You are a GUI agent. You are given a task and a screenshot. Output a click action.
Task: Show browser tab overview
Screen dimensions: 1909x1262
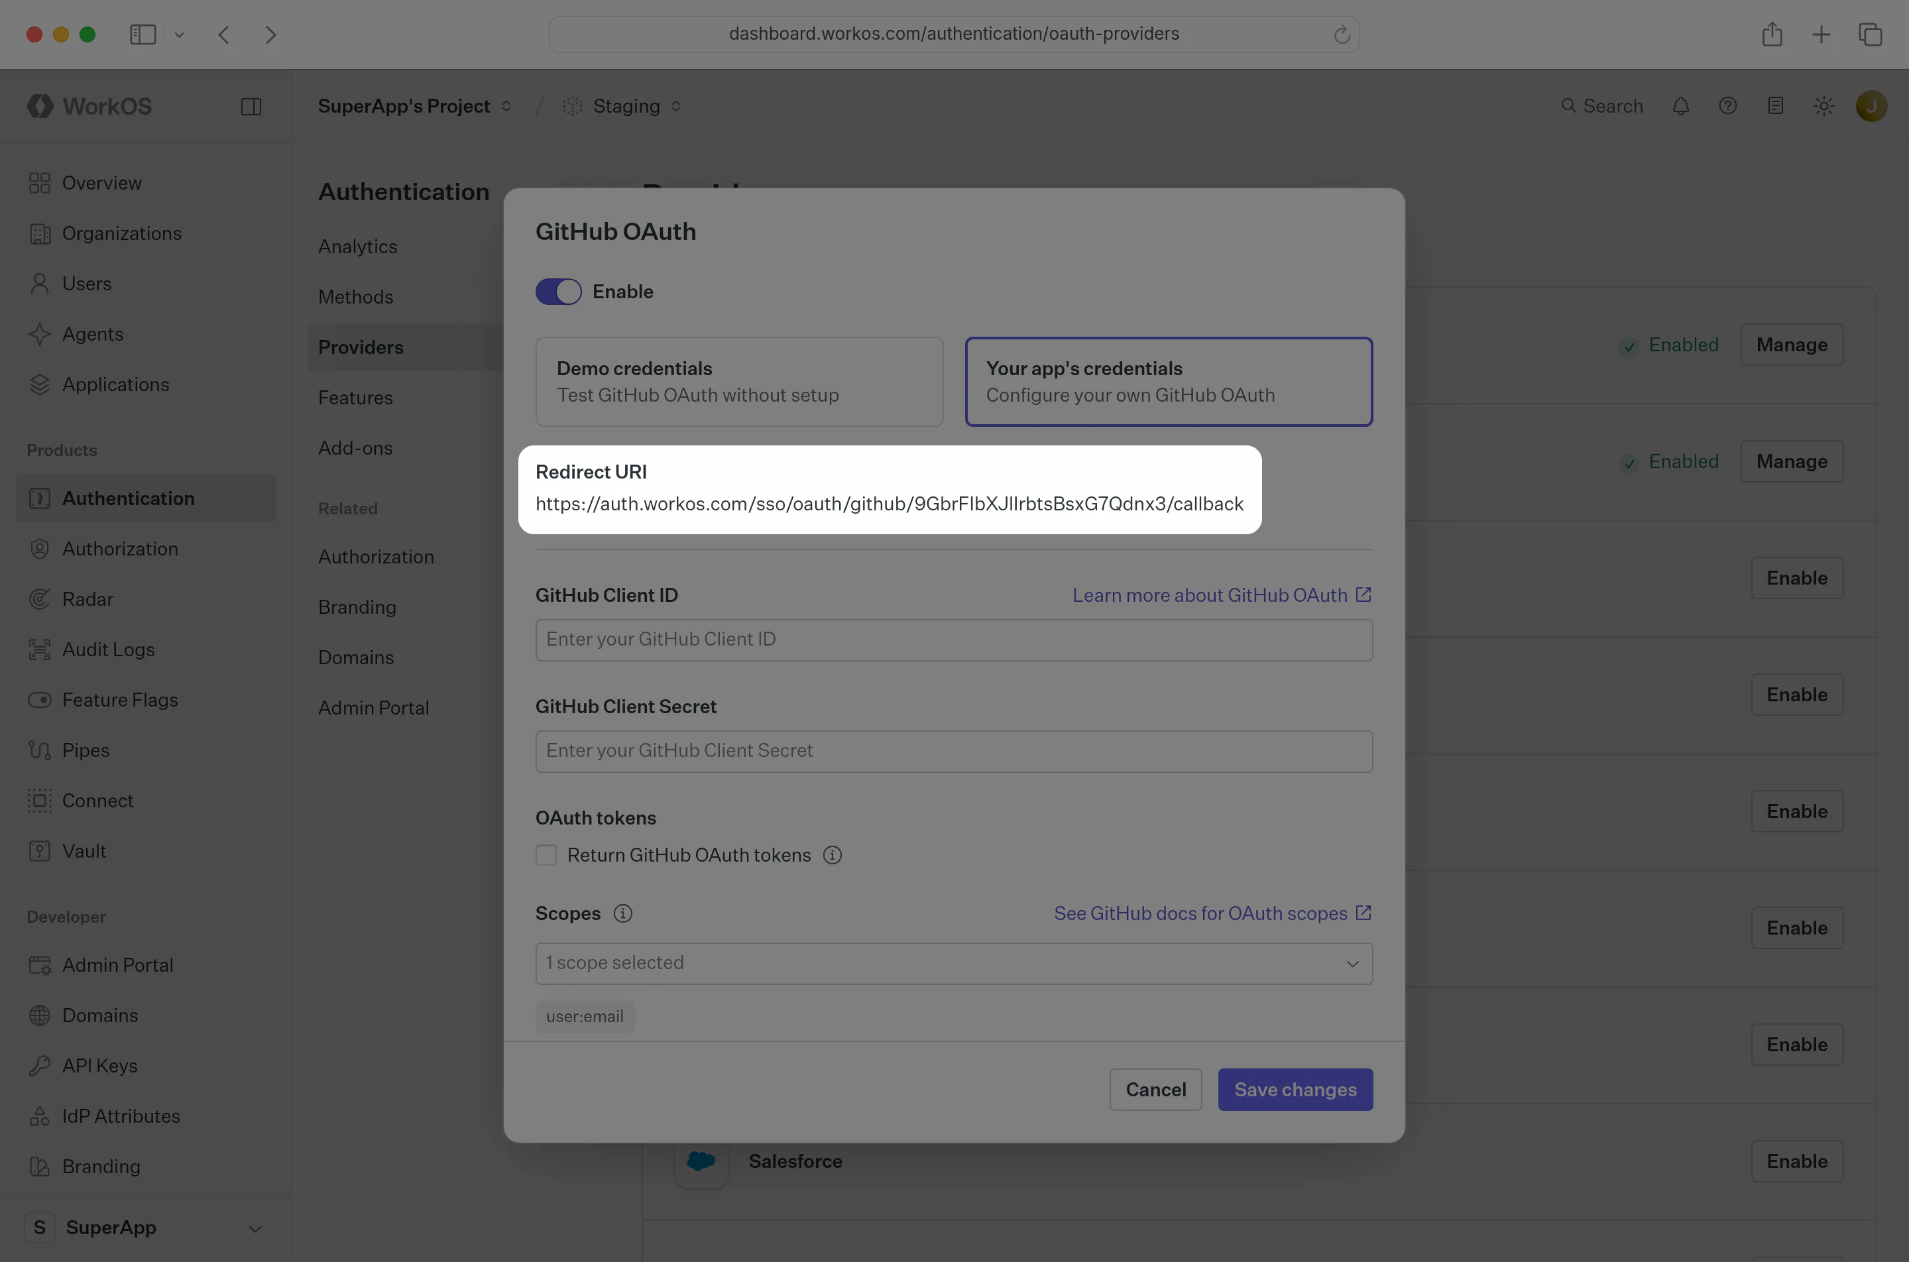(1871, 34)
